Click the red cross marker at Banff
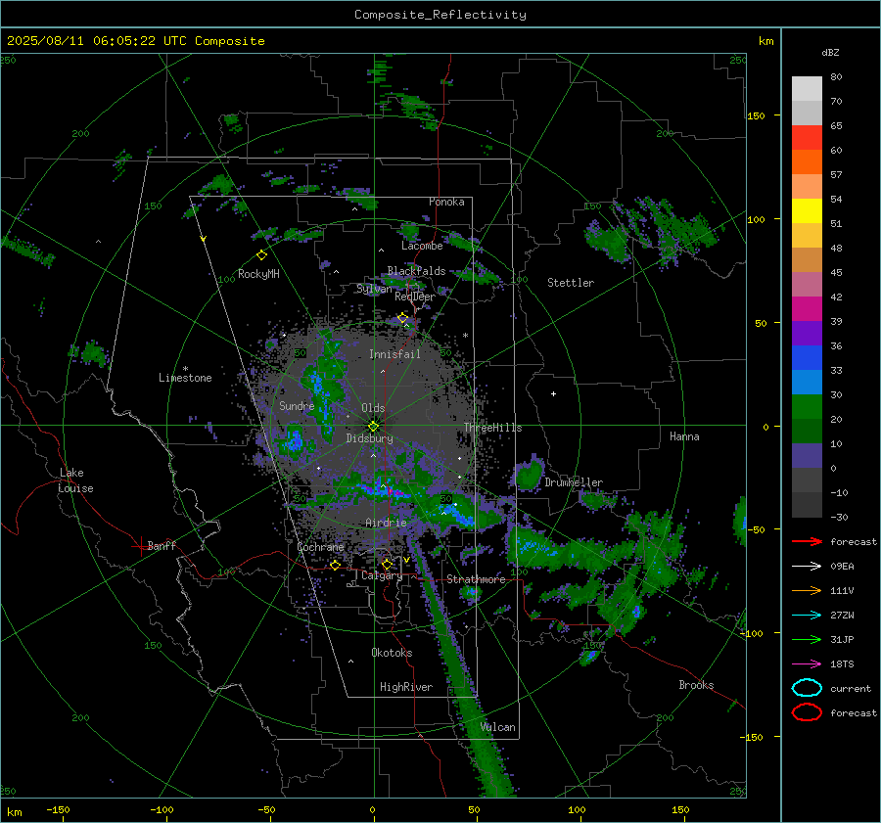This screenshot has width=881, height=823. pyautogui.click(x=140, y=546)
